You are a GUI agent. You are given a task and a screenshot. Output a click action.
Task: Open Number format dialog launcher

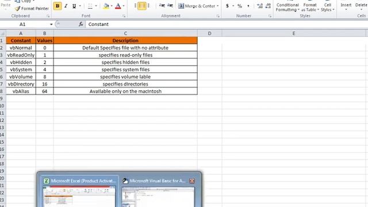click(x=270, y=16)
